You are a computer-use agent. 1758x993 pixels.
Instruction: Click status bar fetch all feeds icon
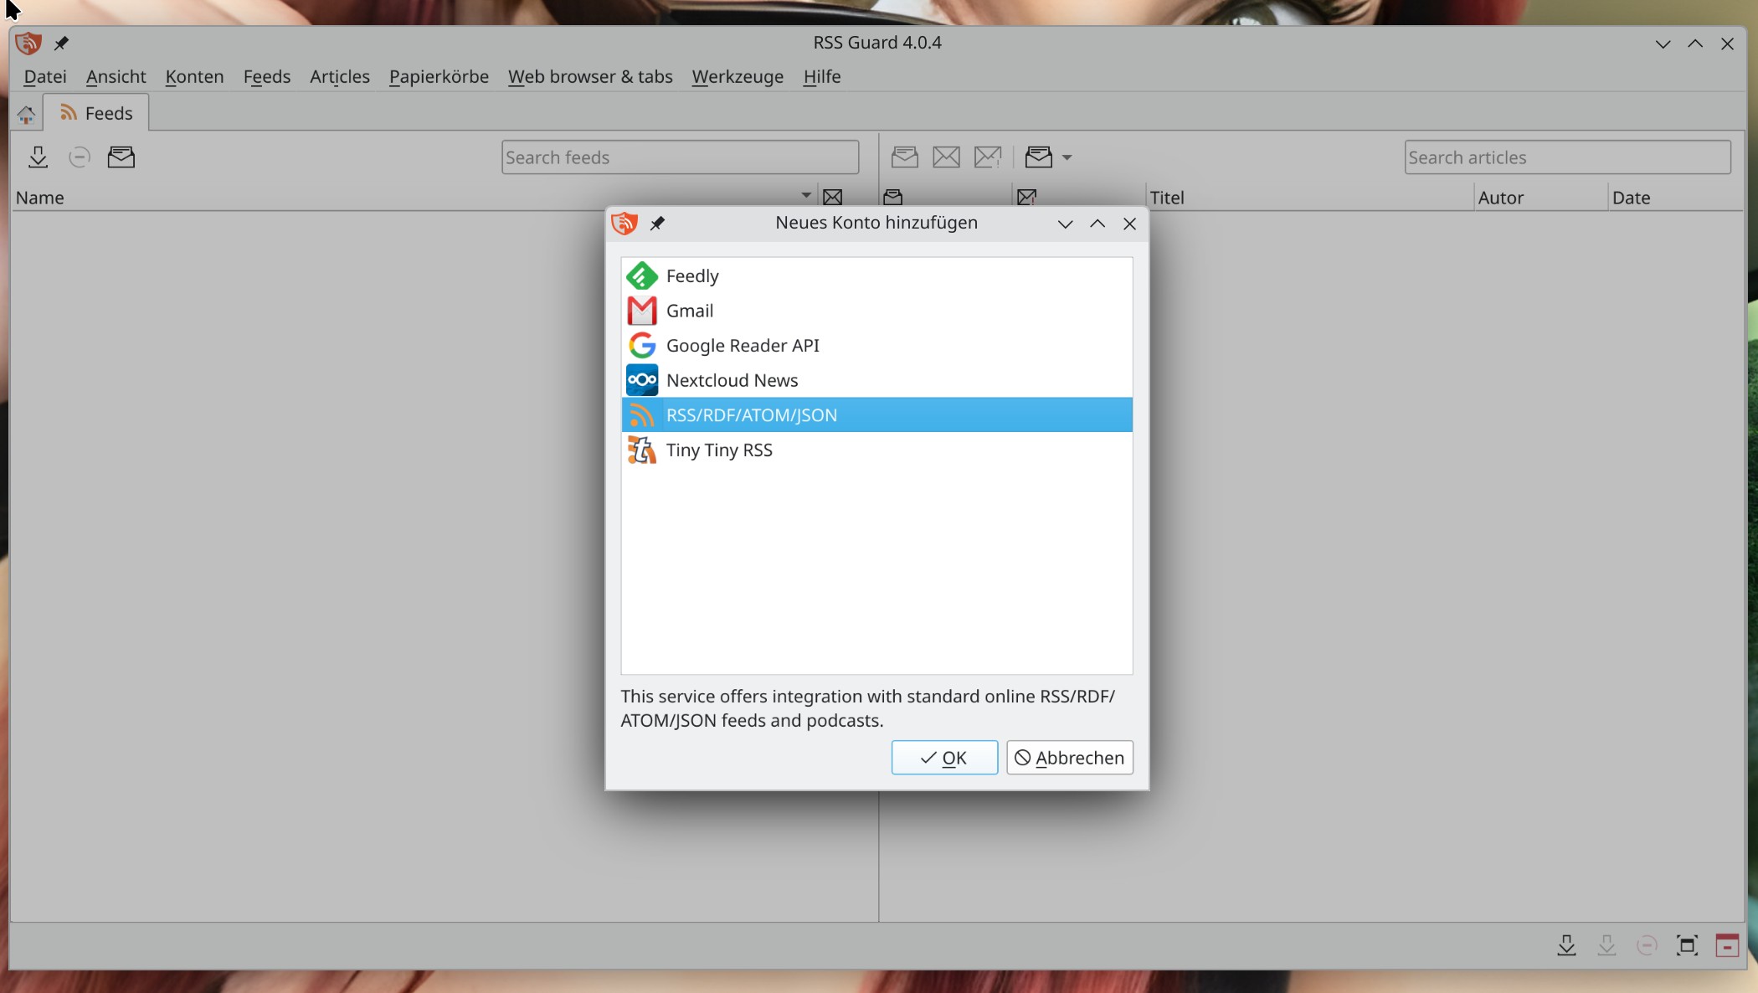[x=1566, y=945]
